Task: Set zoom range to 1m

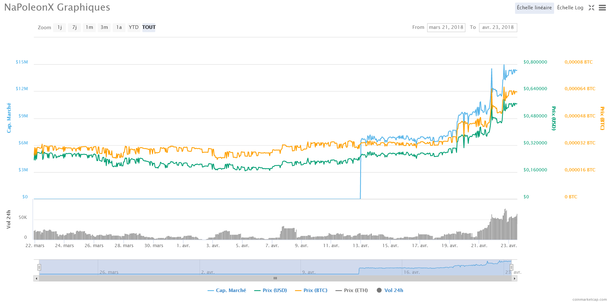Action: click(89, 27)
